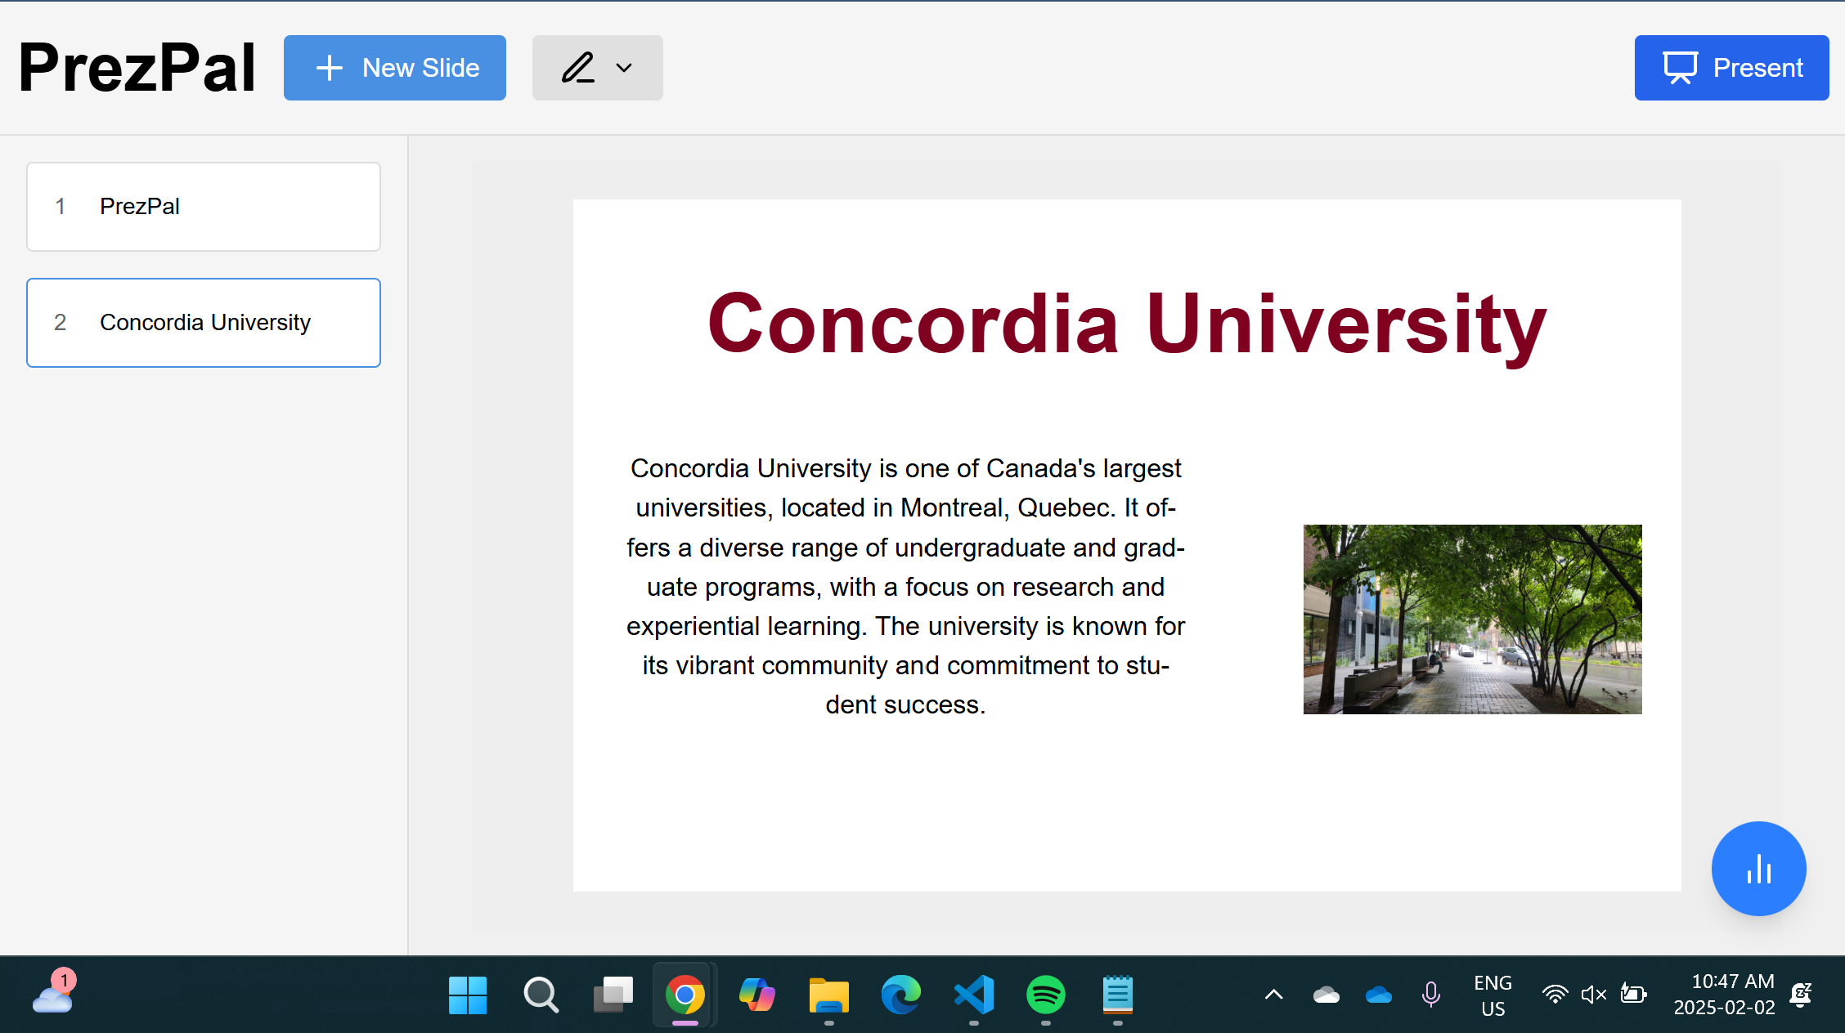Viewport: 1845px width, 1033px height.
Task: Open Copilot from the taskbar
Action: pos(756,995)
